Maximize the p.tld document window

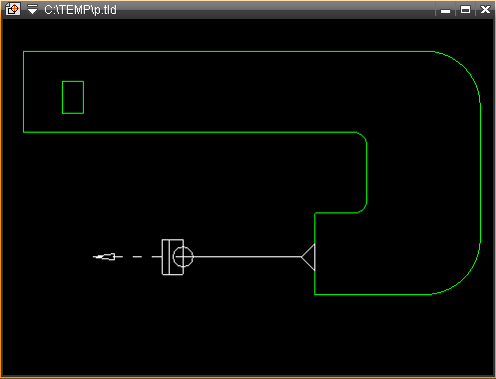[465, 10]
